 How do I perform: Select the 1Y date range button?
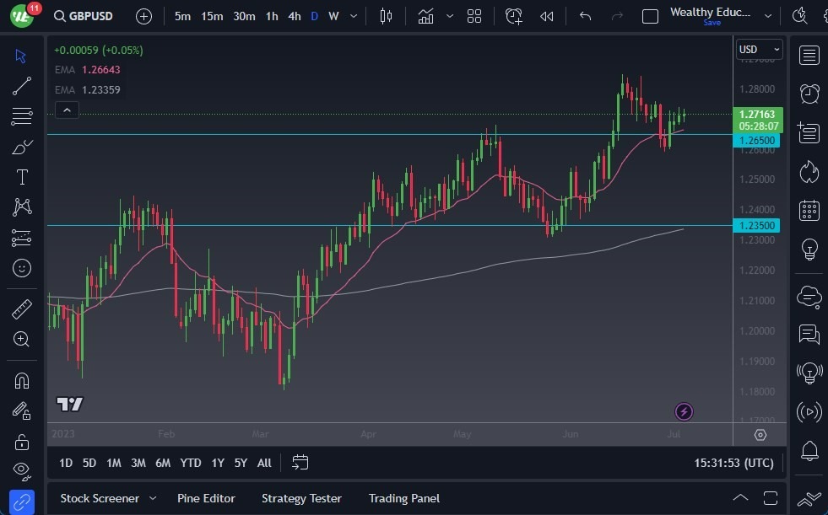coord(217,463)
